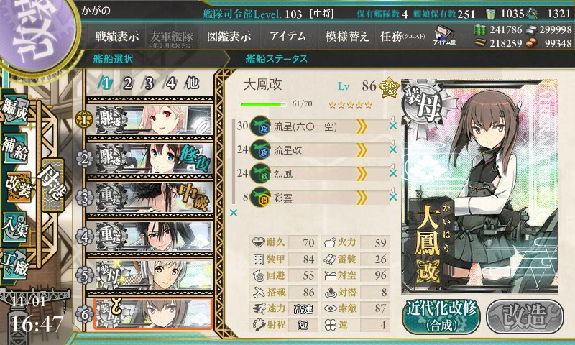Expand the 烈風 equipment slot chevron

click(362, 174)
